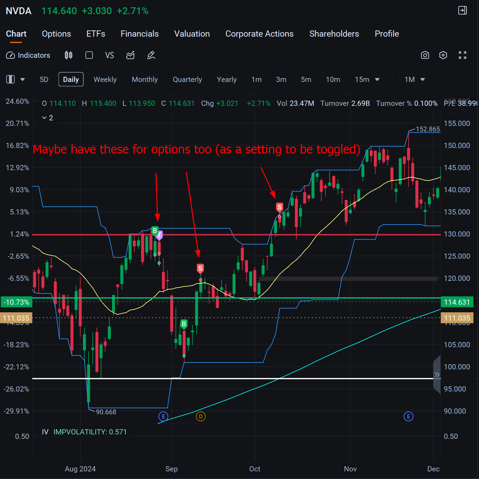Take a chart snapshot with camera icon
This screenshot has height=479, width=479.
(x=425, y=55)
